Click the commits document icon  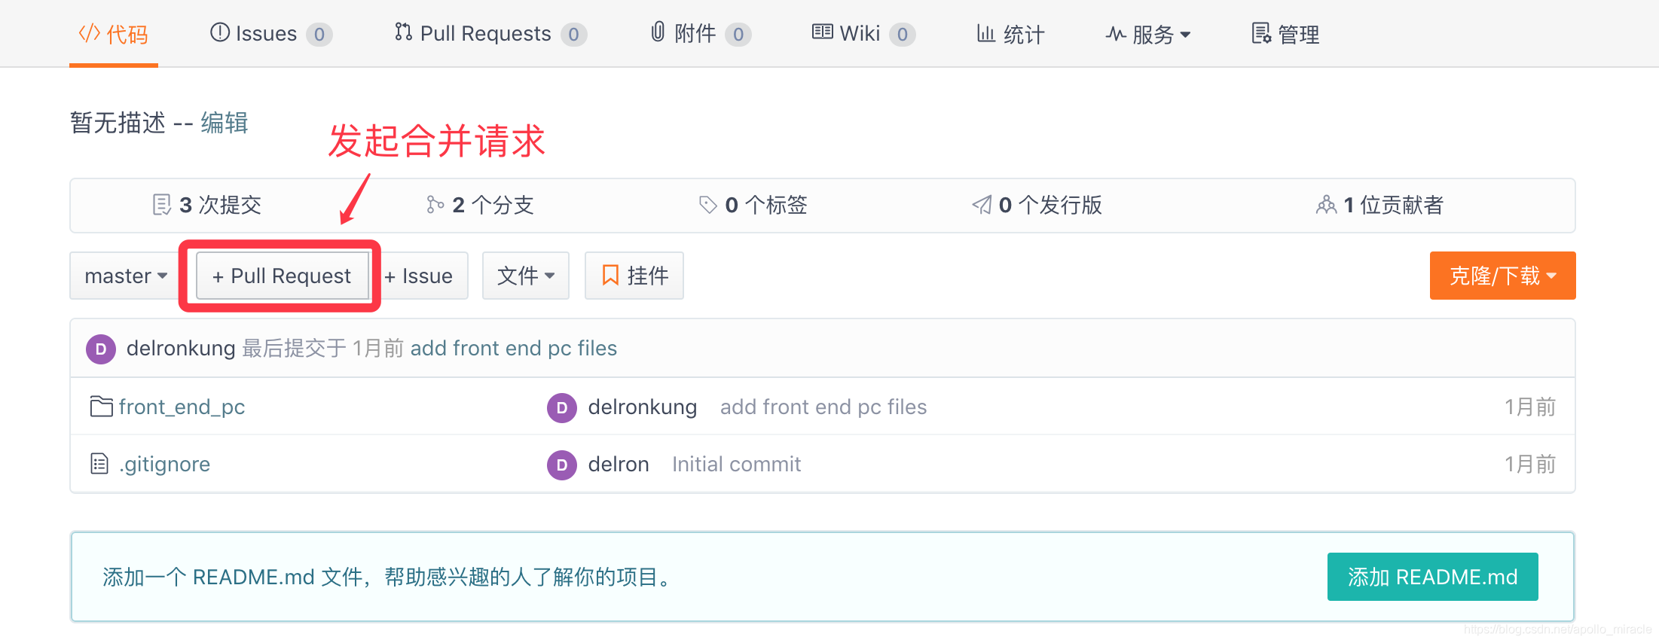coord(161,205)
